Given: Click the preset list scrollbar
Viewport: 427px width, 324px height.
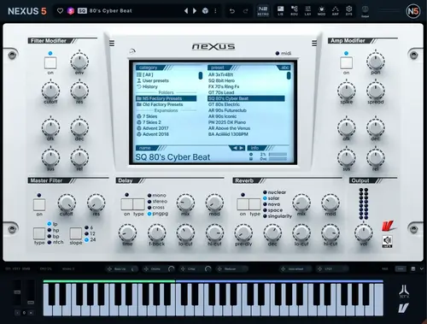Looking at the screenshot, I should [x=289, y=75].
